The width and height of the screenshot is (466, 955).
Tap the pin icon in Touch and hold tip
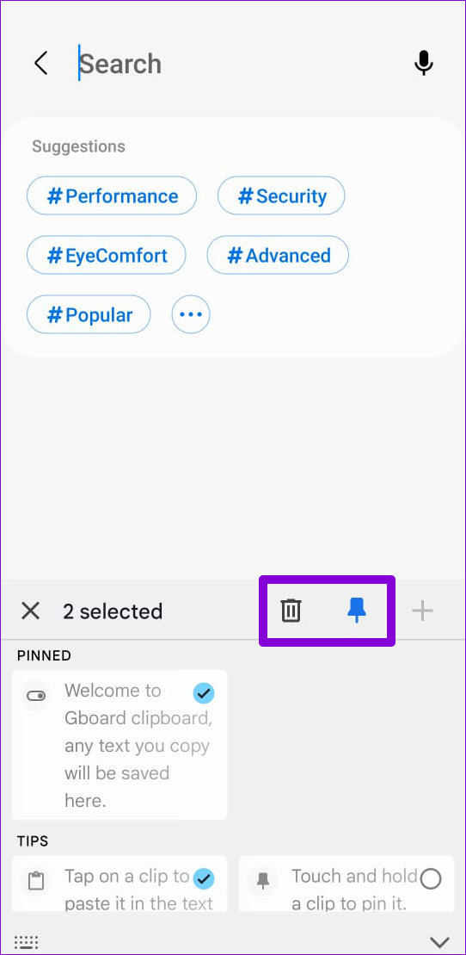[x=263, y=881]
